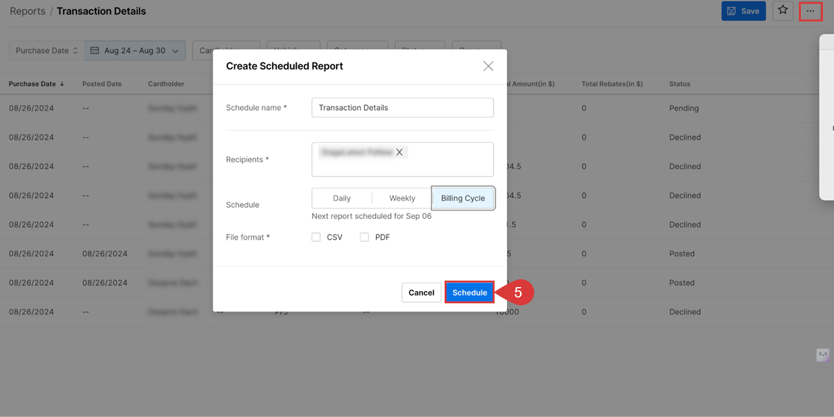
Task: Click the star favorite icon
Action: click(x=783, y=11)
